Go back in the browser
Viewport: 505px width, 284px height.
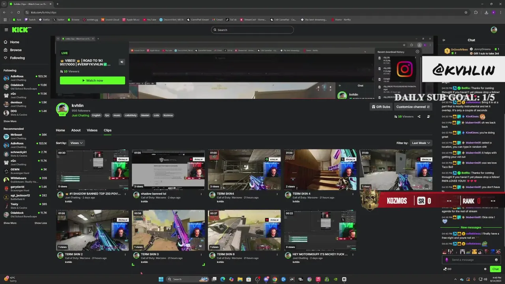point(4,12)
